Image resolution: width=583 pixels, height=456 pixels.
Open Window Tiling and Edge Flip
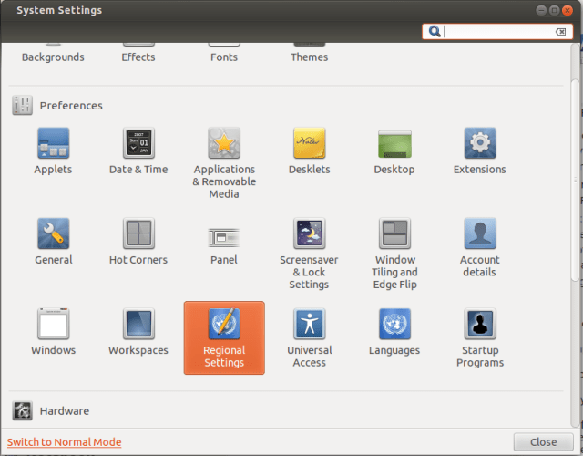[x=394, y=234]
